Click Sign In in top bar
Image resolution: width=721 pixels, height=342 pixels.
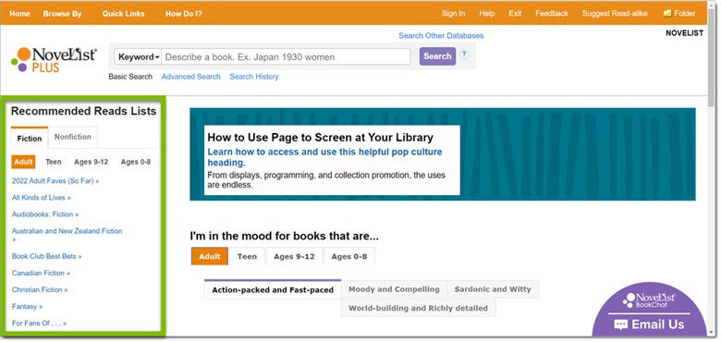click(453, 13)
